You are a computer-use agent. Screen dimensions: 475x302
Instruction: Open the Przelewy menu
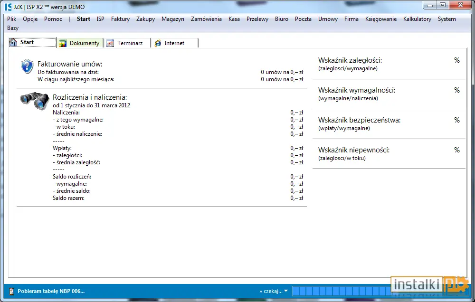tap(257, 19)
